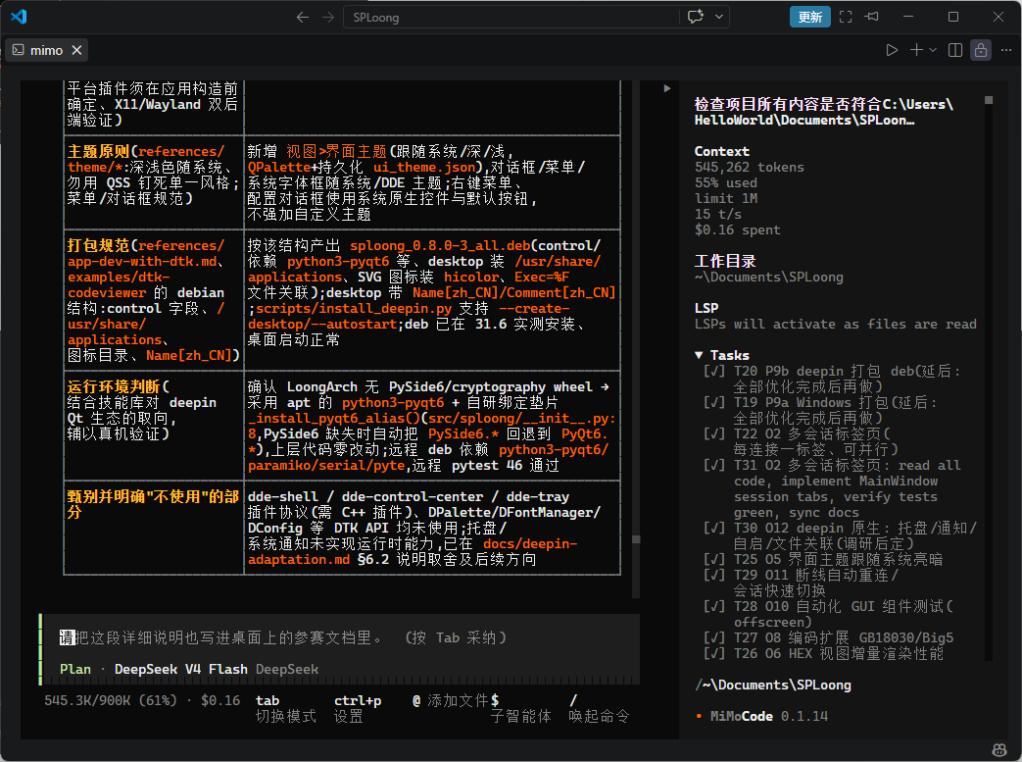The image size is (1022, 762).
Task: Click the 更新 update button
Action: [x=810, y=17]
